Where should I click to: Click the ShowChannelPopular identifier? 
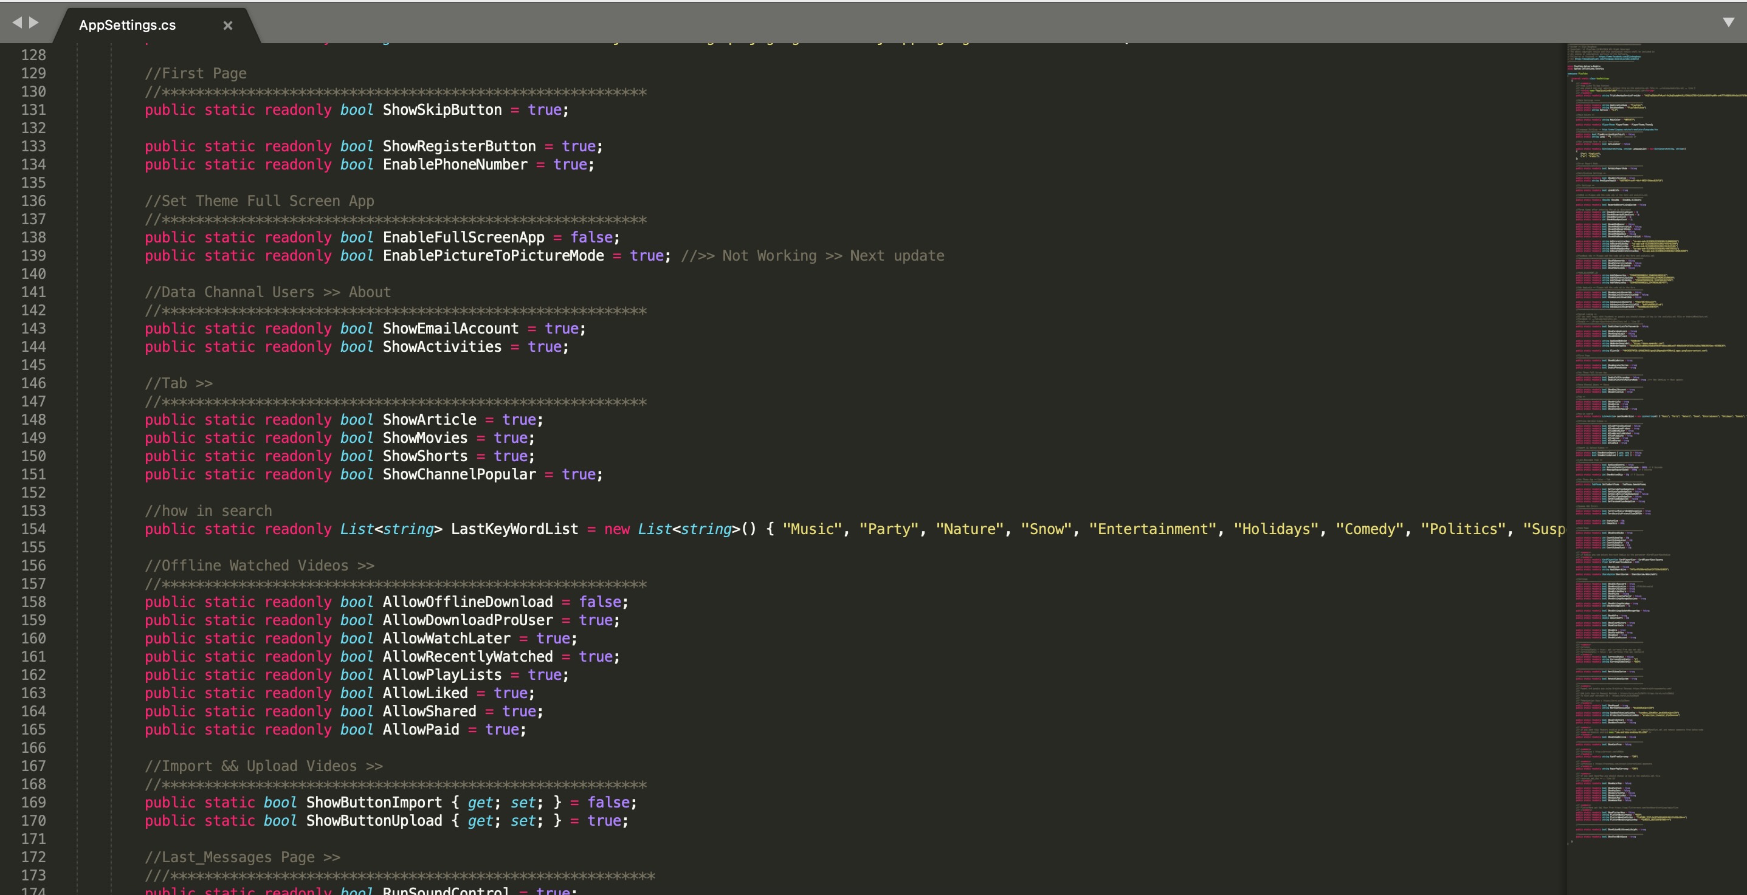459,474
